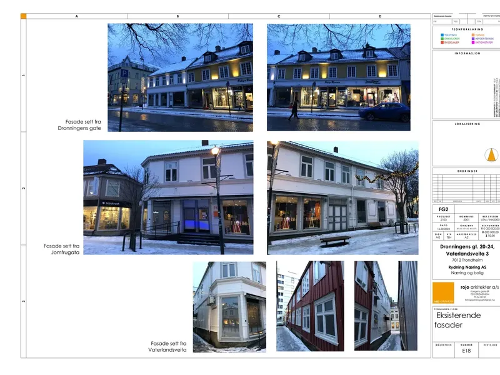Click the SIGN value ME
Screen dimensions: 500x375
(438, 237)
